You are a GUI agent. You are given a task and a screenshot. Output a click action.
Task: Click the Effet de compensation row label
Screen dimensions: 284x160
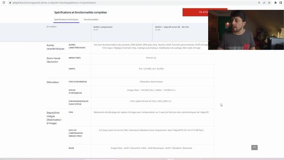tap(75, 133)
